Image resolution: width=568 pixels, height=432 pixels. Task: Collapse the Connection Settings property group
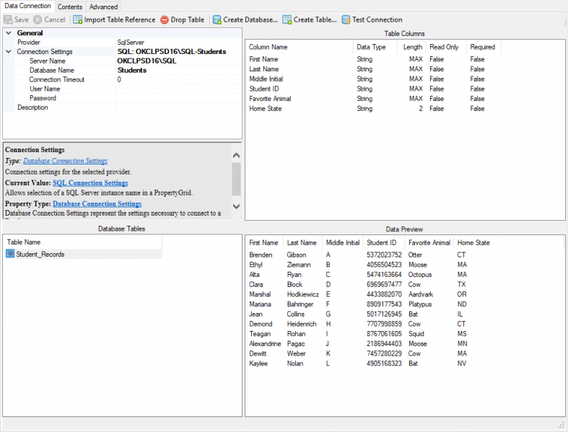coord(8,52)
